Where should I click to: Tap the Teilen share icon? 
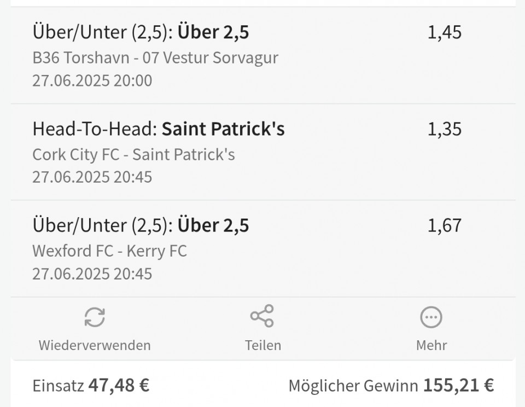pyautogui.click(x=262, y=316)
